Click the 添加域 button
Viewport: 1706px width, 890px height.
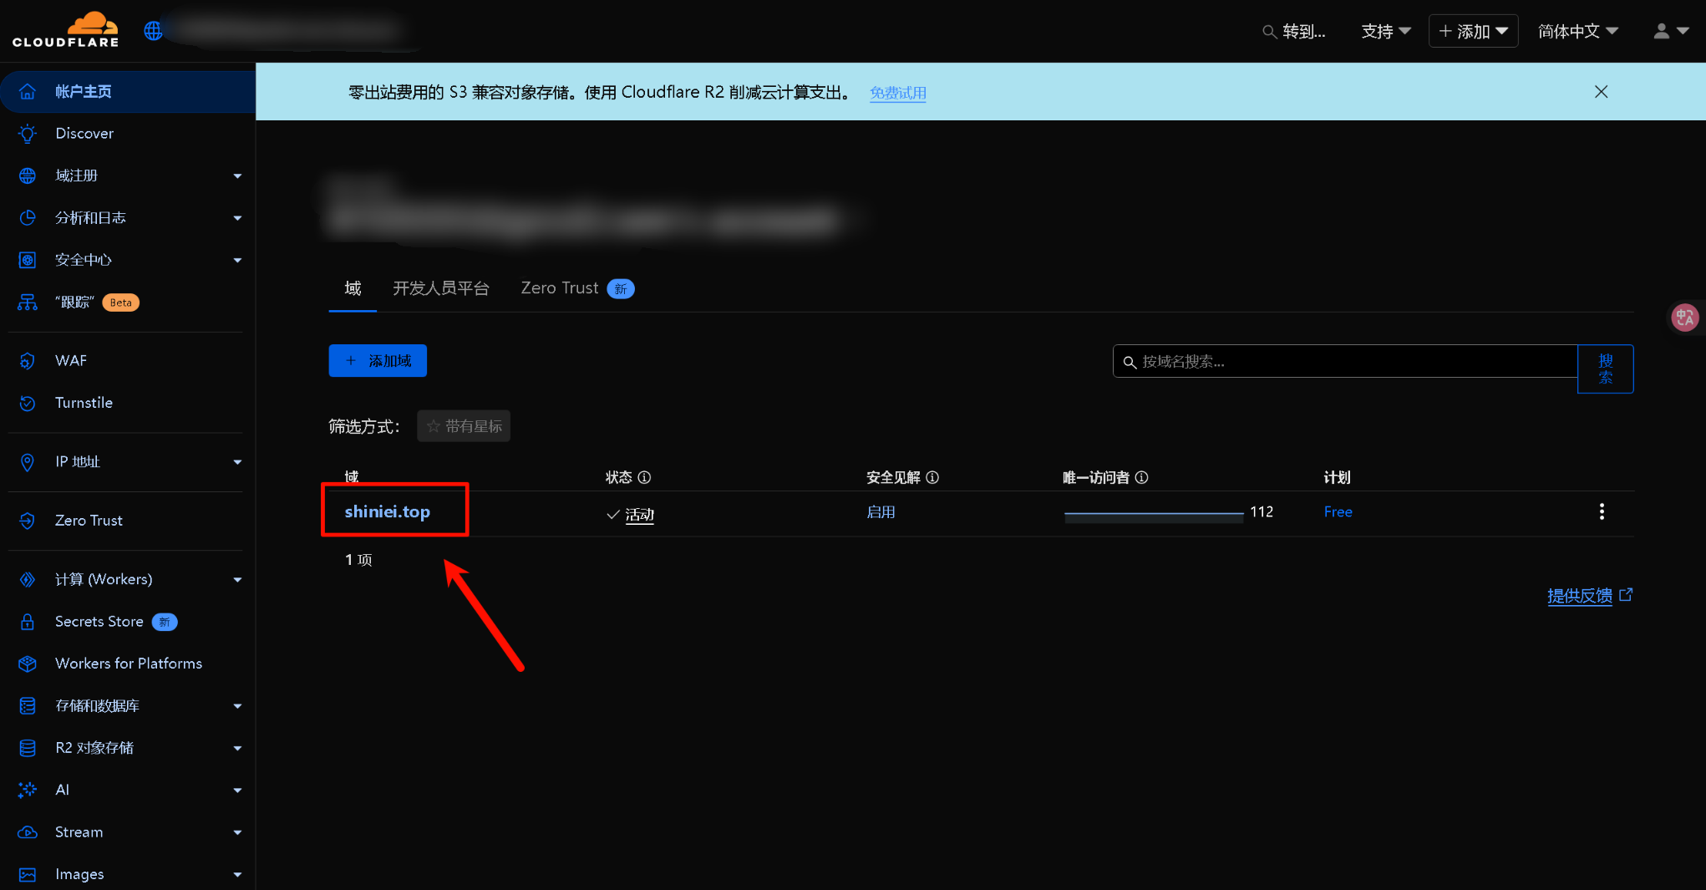(x=378, y=361)
